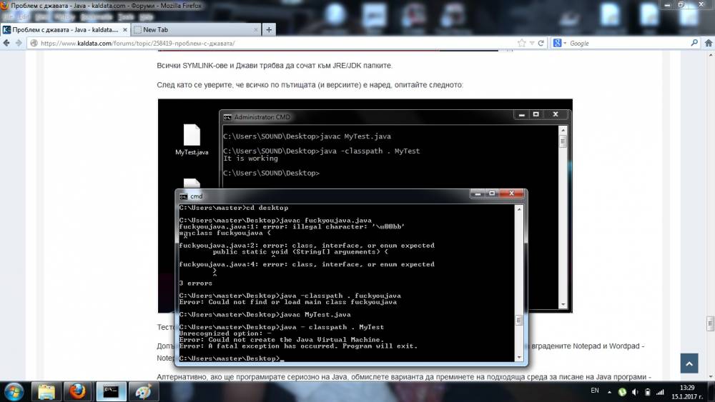The height and width of the screenshot is (402, 715).
Task: Click 'Could not create the Java Virtual Machine' line
Action: pyautogui.click(x=282, y=340)
